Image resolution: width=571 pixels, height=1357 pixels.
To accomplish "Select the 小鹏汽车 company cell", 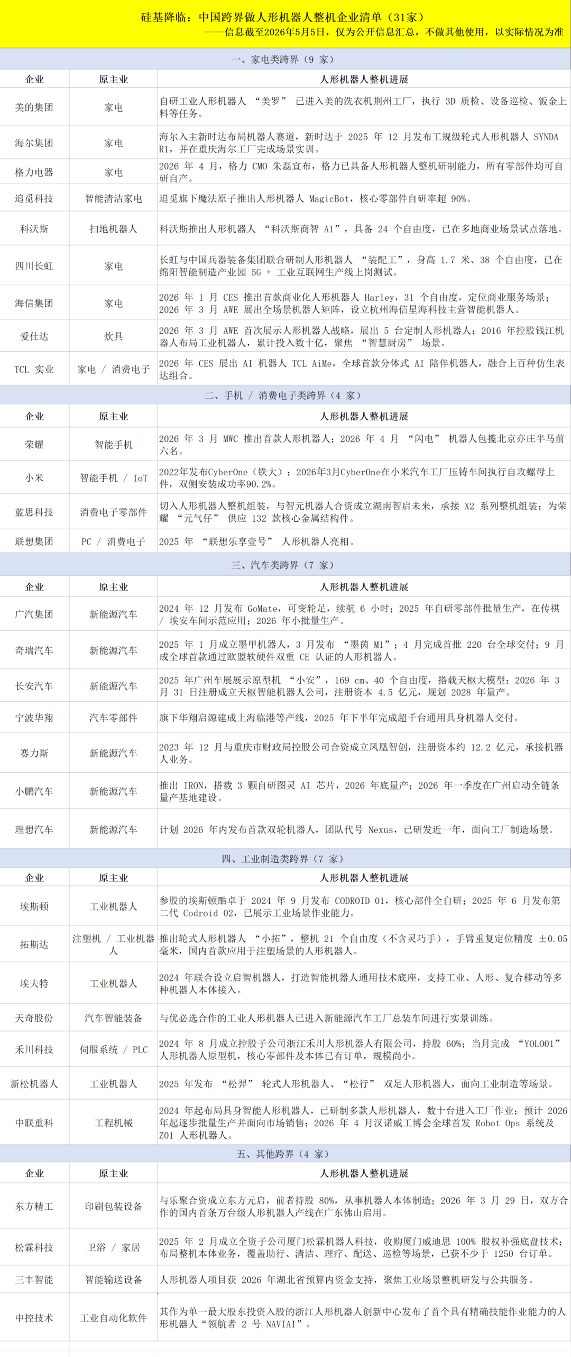I will 34,791.
